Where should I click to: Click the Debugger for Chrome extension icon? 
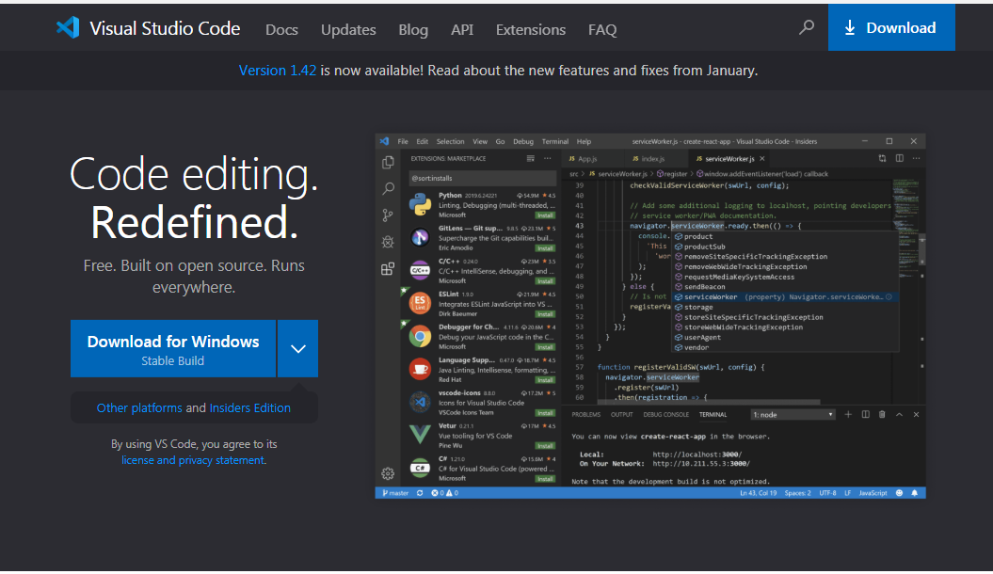(x=420, y=336)
